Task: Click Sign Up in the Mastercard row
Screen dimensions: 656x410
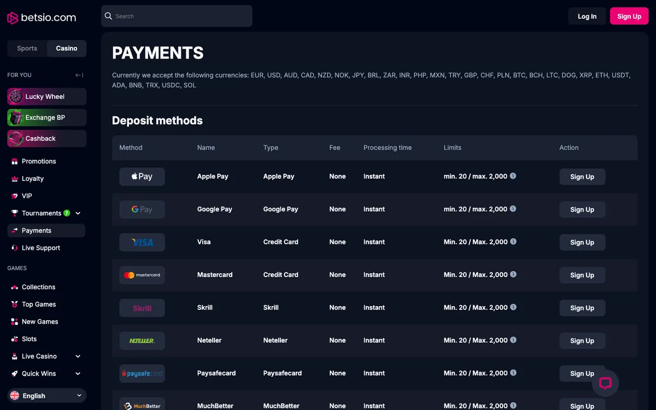Action: pyautogui.click(x=582, y=275)
